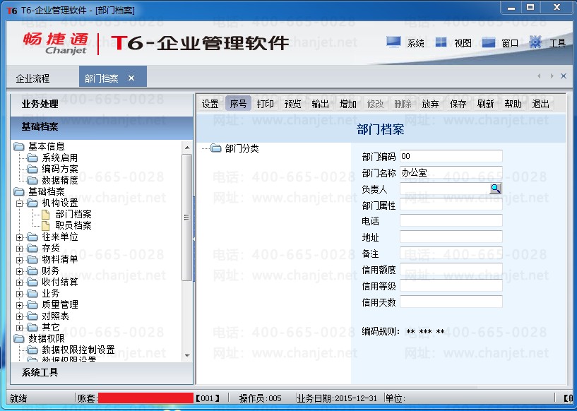Click 帮助 in the toolbar
The height and width of the screenshot is (411, 577).
click(513, 104)
